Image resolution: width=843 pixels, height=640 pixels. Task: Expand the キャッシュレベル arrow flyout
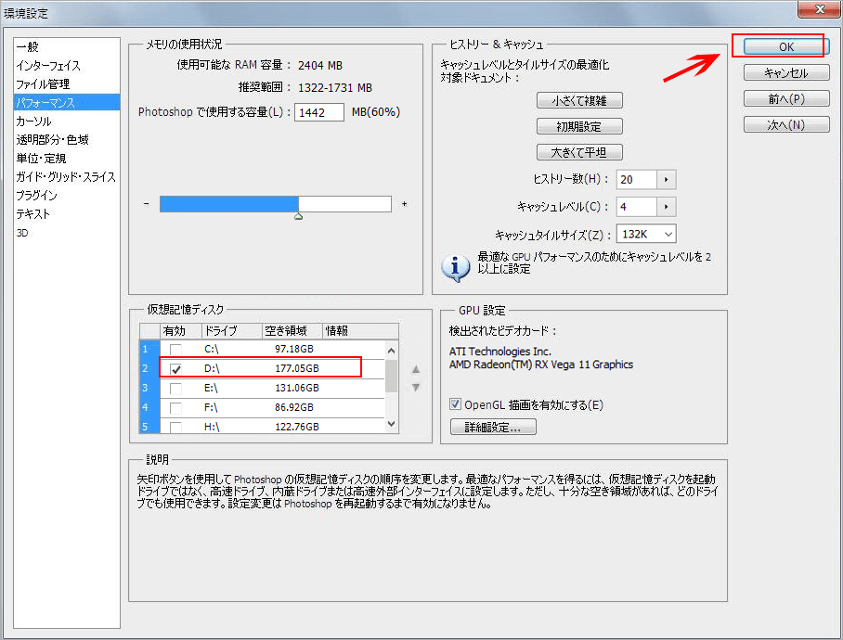pyautogui.click(x=667, y=207)
